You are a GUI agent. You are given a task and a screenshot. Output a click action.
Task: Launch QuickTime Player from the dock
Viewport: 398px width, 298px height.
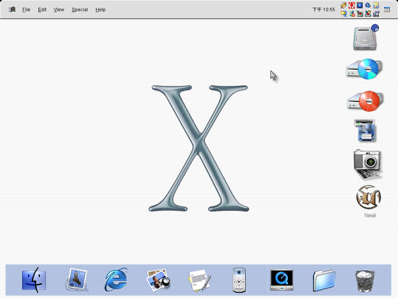pos(282,280)
